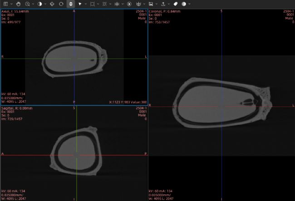Click the rotate image tool
295x201 pixels.
click(61, 4)
